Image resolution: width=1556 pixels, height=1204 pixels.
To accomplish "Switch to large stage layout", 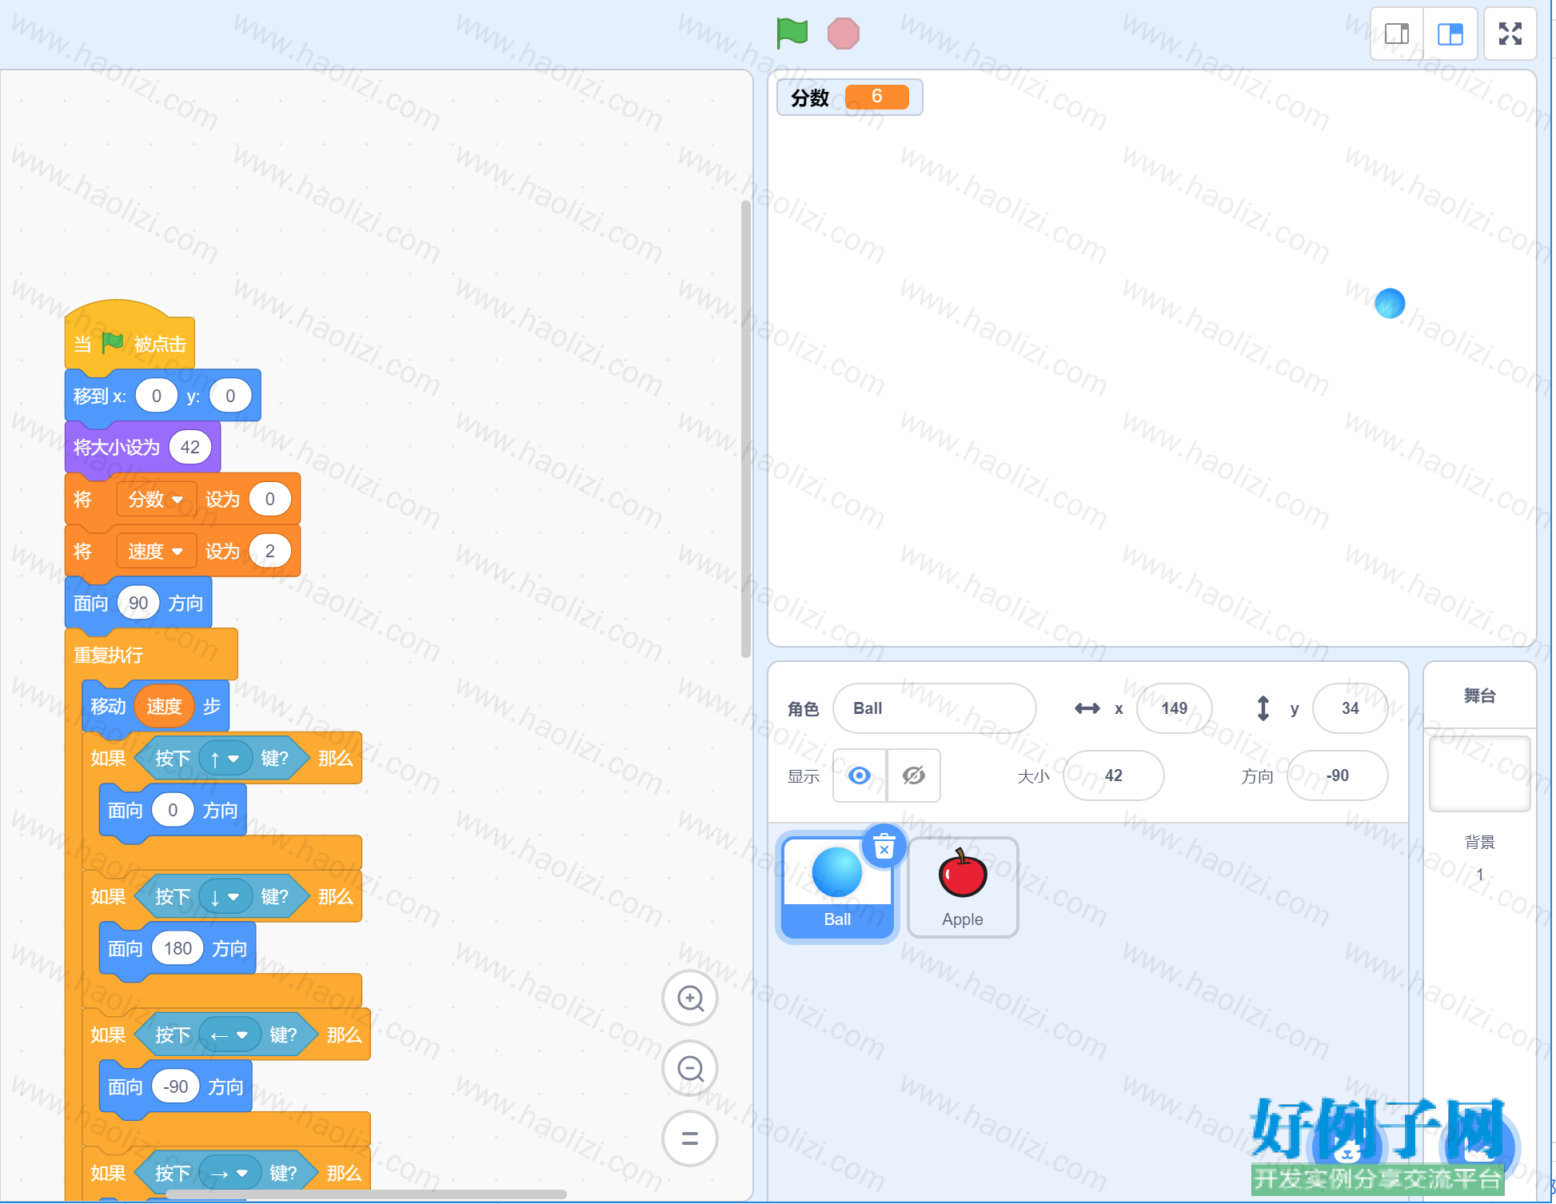I will click(x=1450, y=34).
